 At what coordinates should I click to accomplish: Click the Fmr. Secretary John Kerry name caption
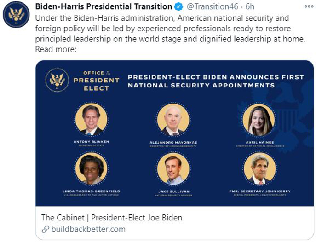260,191
